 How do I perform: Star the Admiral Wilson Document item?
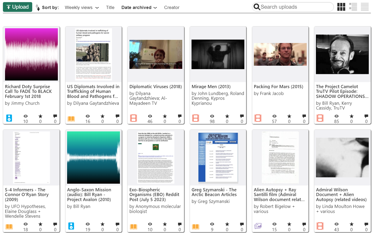(x=351, y=224)
